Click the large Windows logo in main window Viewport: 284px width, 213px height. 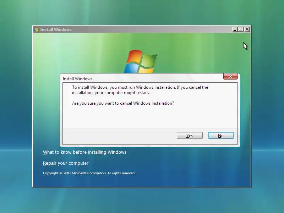pos(141,61)
